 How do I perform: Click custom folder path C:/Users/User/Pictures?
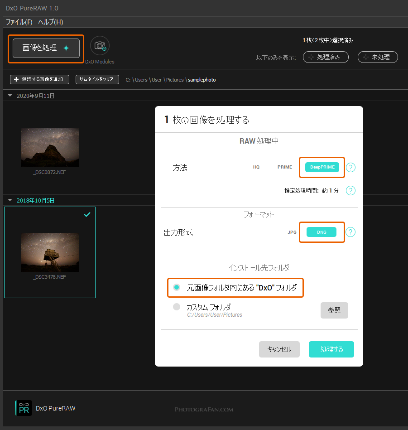point(215,315)
